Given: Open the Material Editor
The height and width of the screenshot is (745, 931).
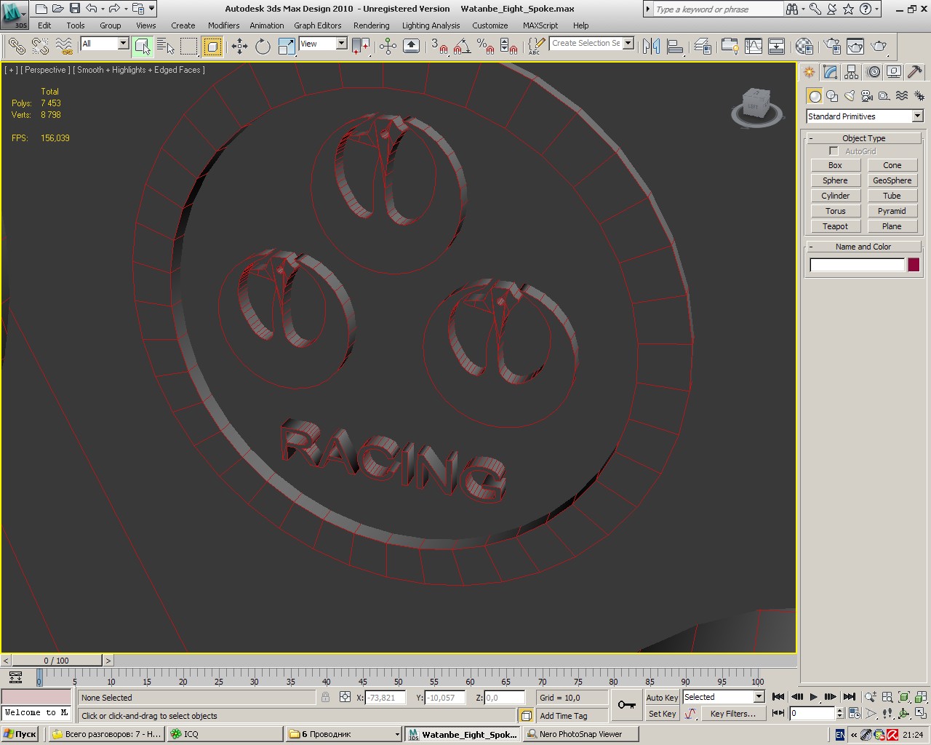Looking at the screenshot, I should click(x=804, y=47).
